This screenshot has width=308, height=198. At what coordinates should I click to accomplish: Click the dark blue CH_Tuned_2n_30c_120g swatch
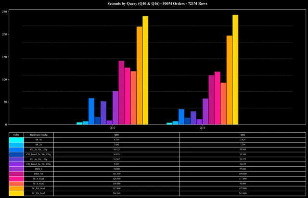click(16, 154)
